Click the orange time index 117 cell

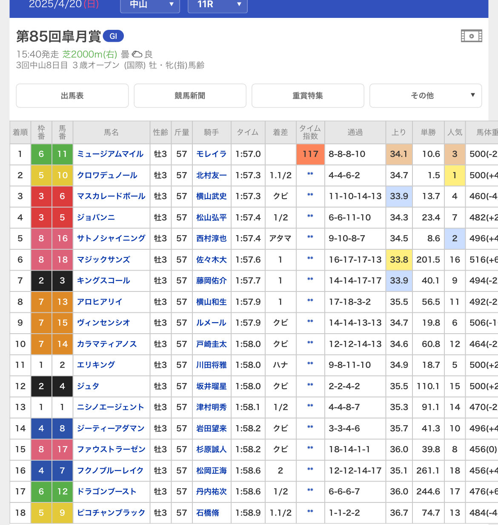(310, 154)
